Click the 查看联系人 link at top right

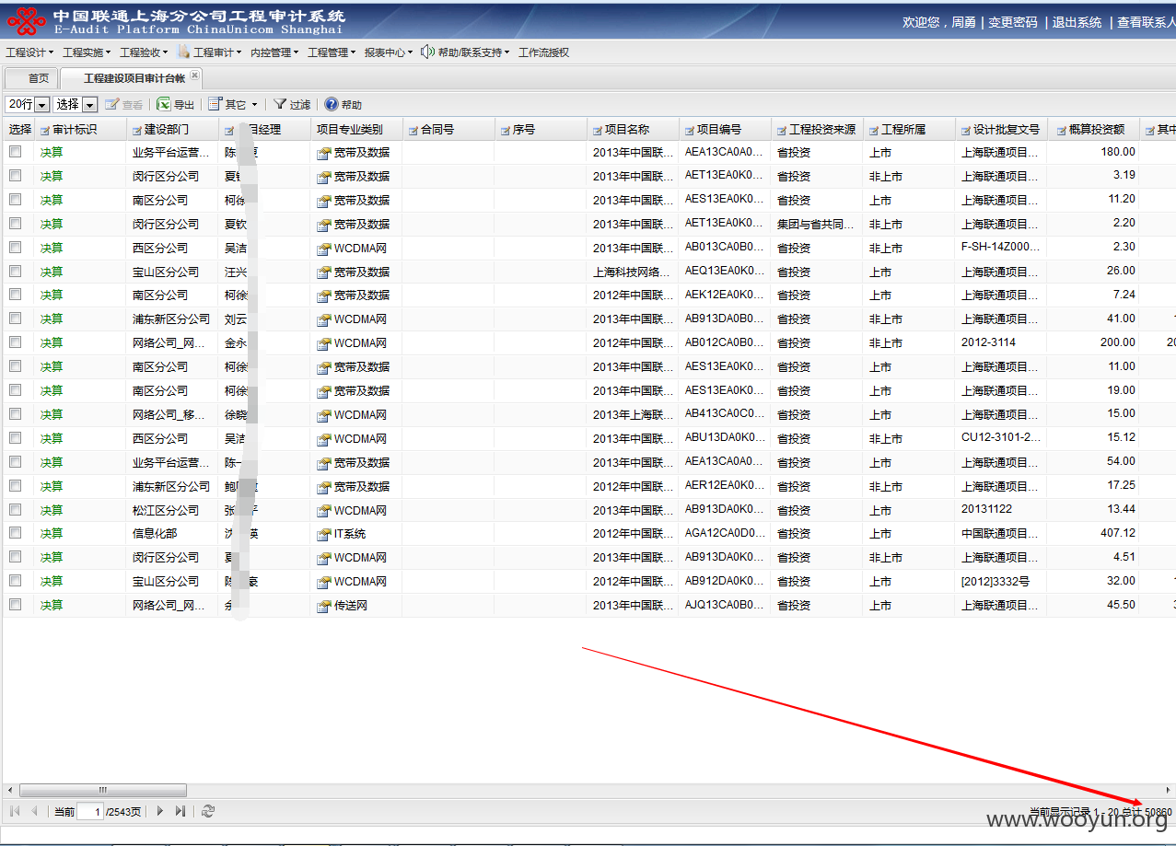click(1147, 22)
